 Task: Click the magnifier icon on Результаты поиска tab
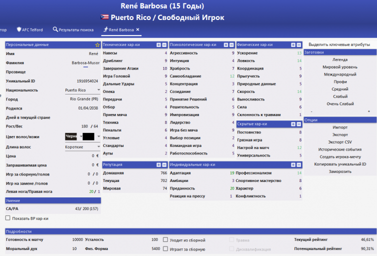coord(55,29)
